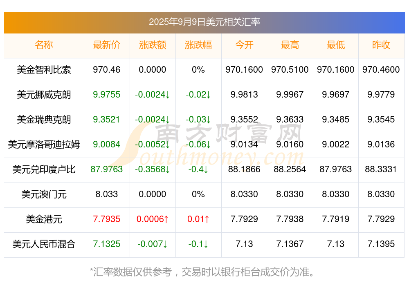
Task: Click change percent '-0.02↓'
Action: tap(198, 95)
